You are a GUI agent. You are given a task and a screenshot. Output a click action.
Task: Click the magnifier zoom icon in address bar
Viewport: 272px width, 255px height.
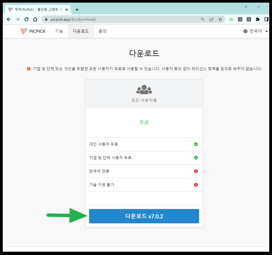pyautogui.click(x=203, y=19)
